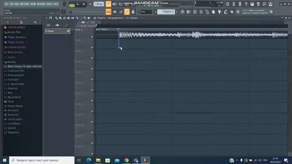Select the playlist Mute tool
The image size is (292, 164).
[x=68, y=18]
